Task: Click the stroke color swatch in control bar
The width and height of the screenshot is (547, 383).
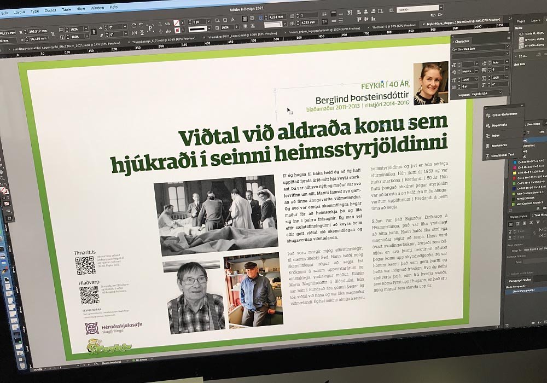Action: (177, 30)
